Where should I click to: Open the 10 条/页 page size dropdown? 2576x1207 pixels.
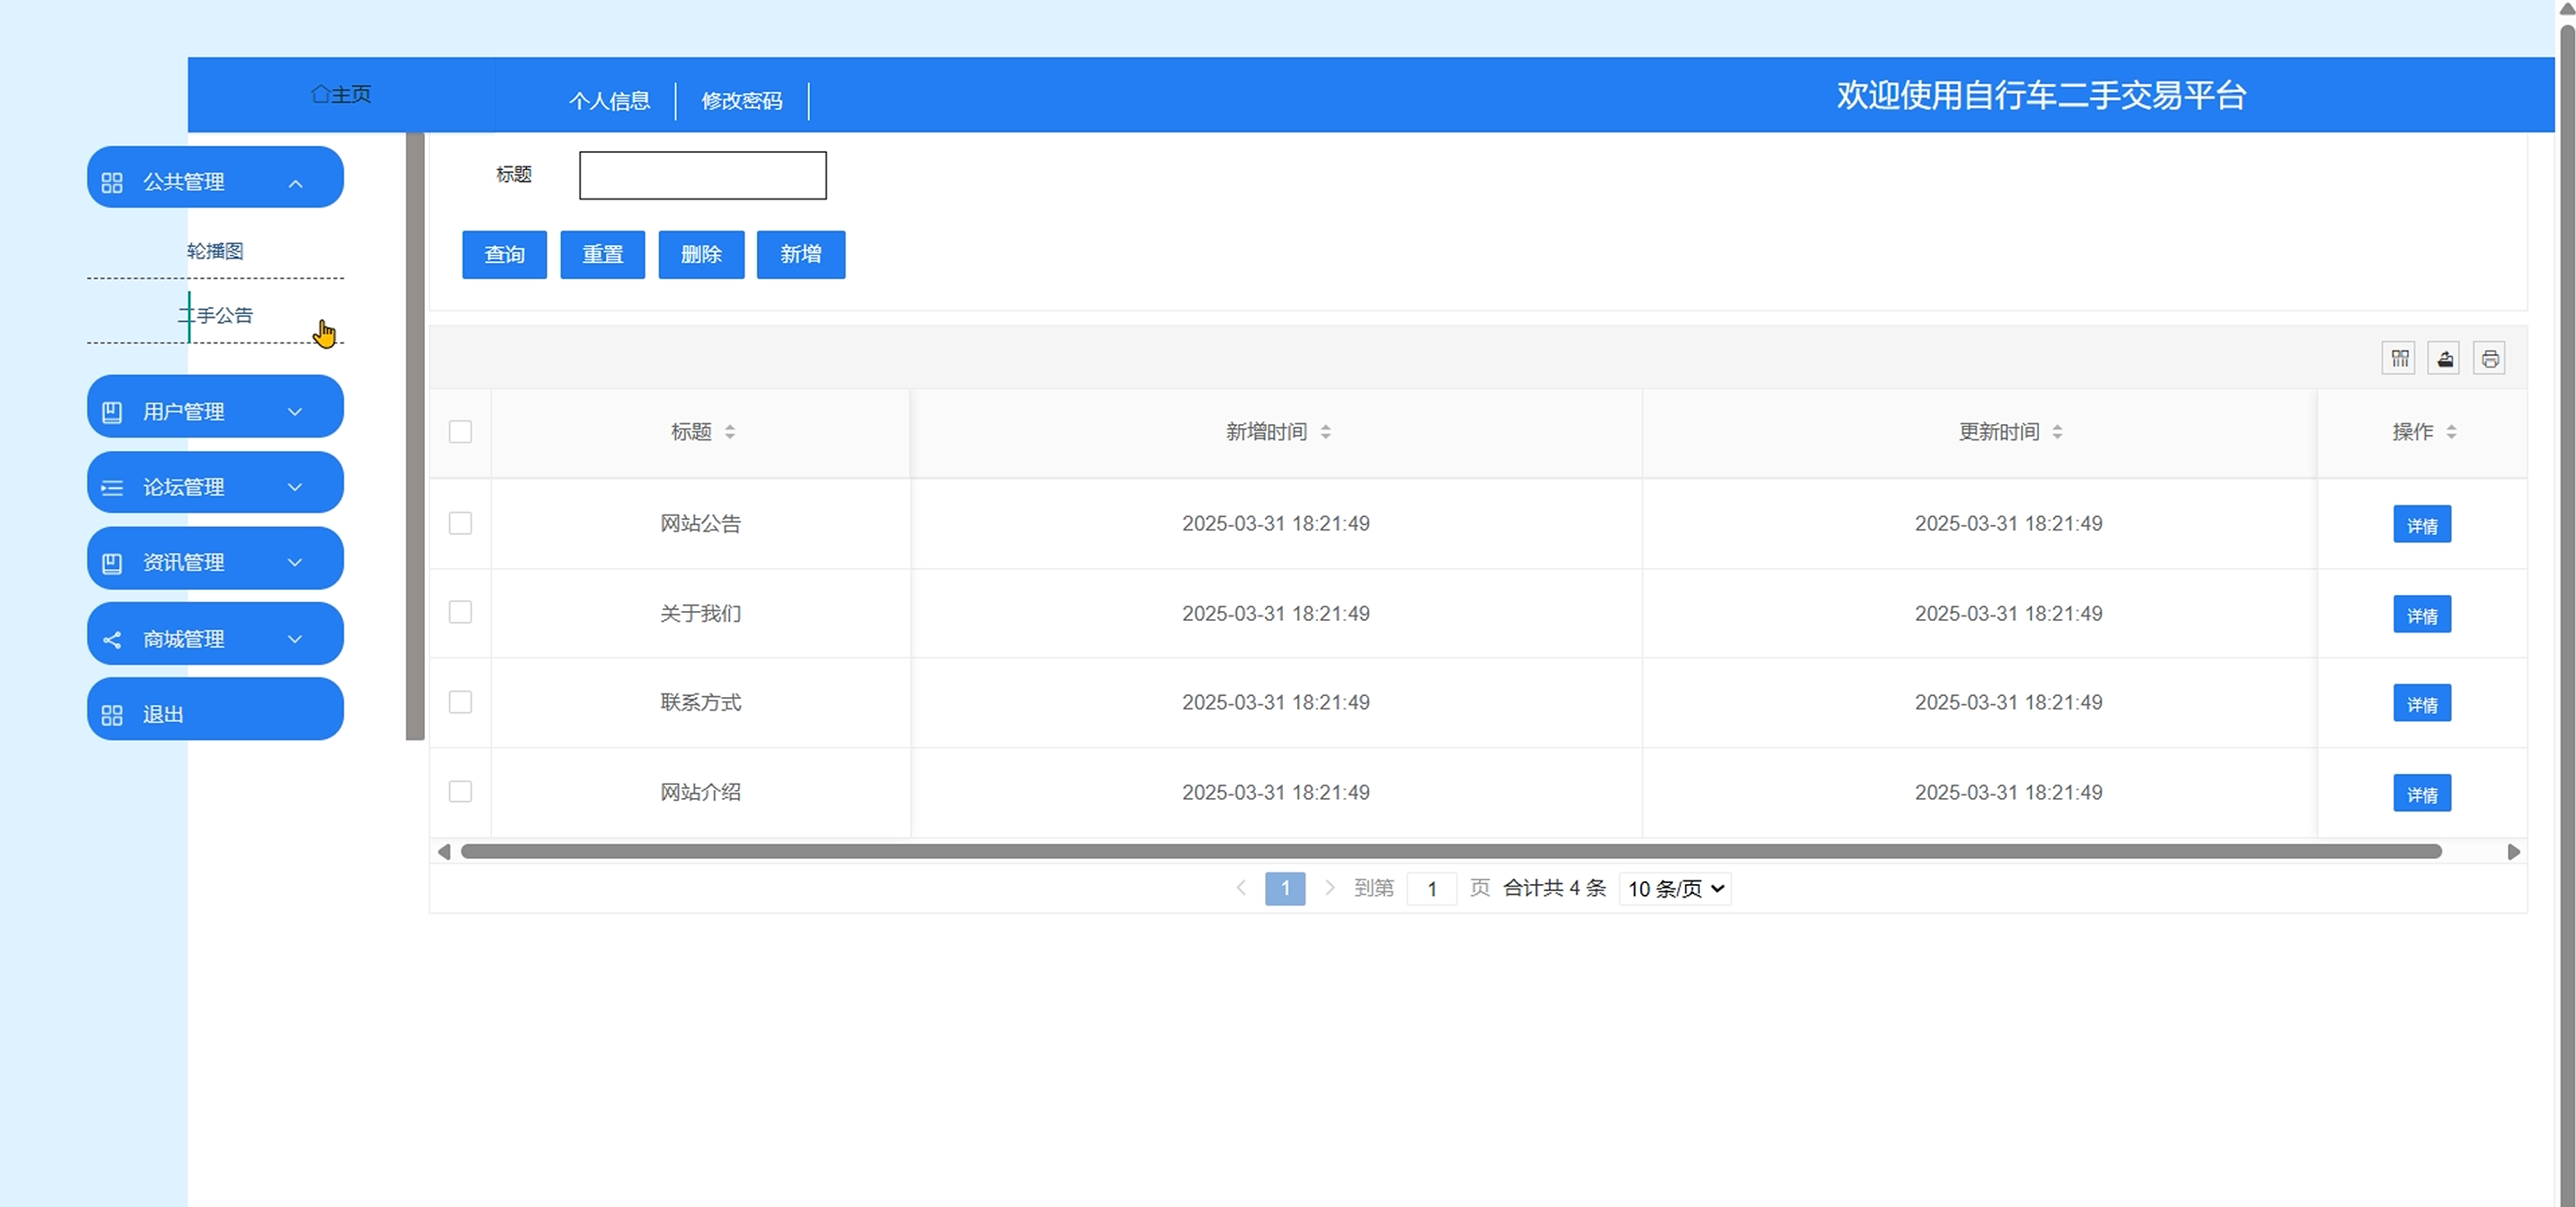1675,888
